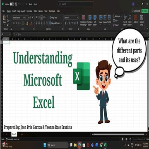Switch to the Insert tab
The image size is (149, 149).
tap(14, 11)
